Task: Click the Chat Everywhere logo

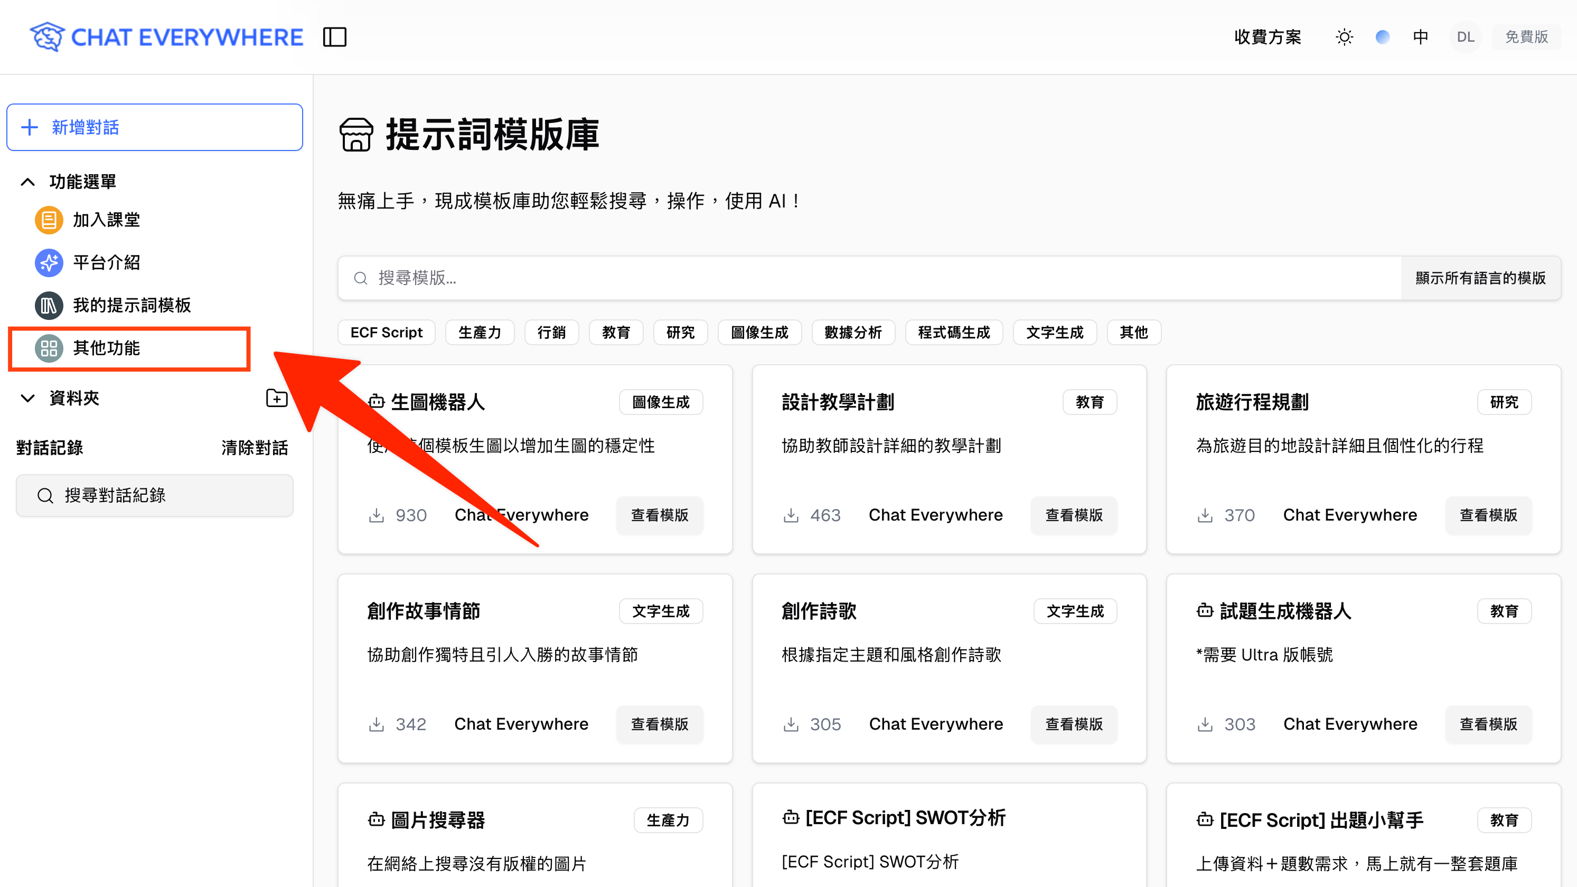Action: tap(166, 37)
